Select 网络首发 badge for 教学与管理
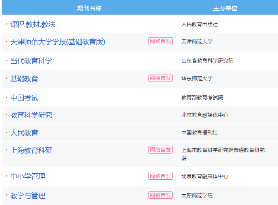 click(x=160, y=195)
